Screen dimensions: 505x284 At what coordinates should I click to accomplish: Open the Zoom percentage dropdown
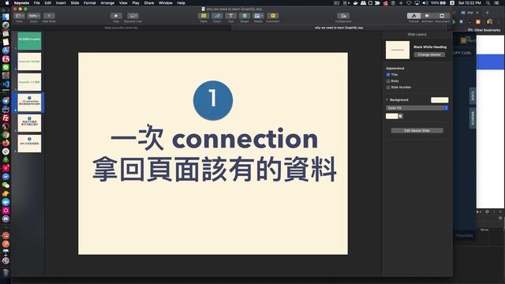34,16
